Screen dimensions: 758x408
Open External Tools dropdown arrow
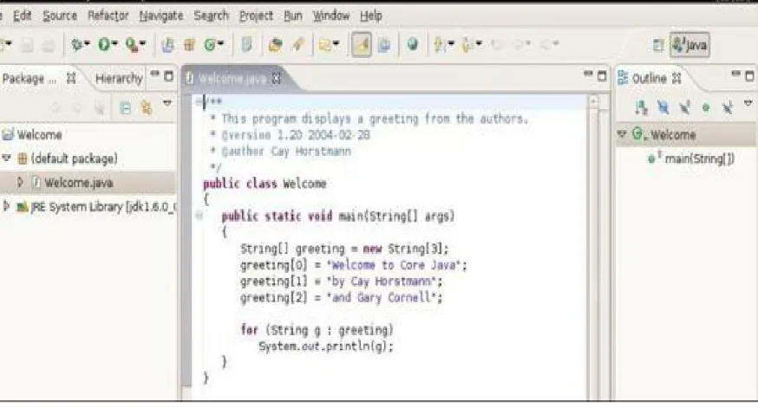(x=142, y=44)
